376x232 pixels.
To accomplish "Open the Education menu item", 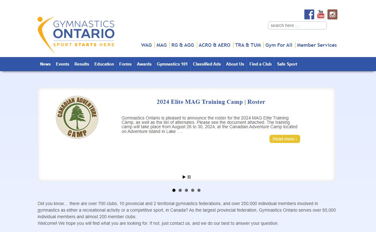I will tap(104, 64).
